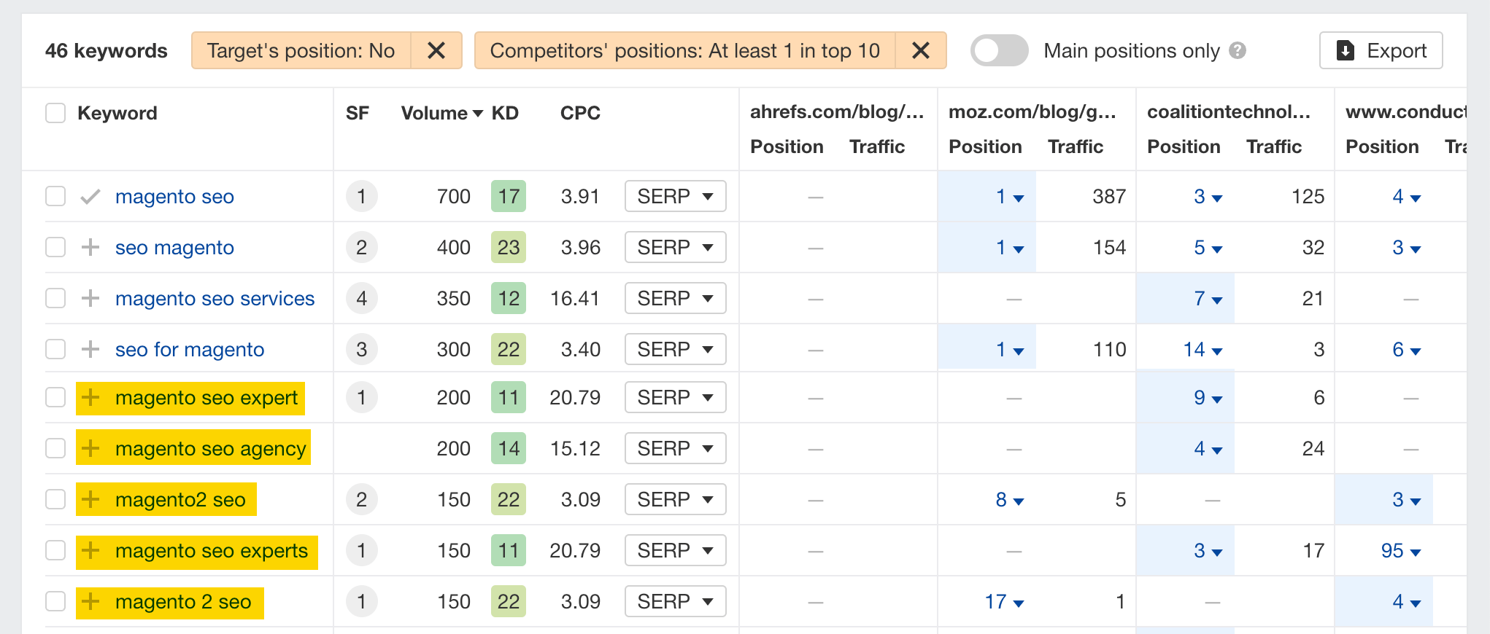Image resolution: width=1490 pixels, height=634 pixels.
Task: Add magento seo services with its plus icon
Action: [90, 298]
